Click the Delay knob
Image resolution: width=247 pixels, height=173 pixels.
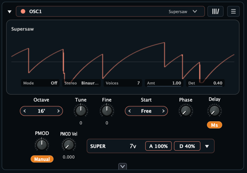click(x=215, y=111)
